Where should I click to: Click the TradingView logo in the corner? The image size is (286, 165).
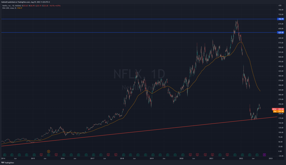(8, 162)
